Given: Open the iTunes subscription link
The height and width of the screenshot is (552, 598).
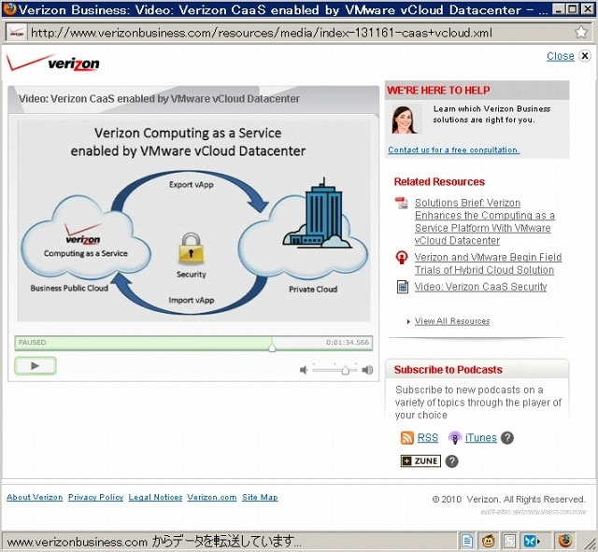Looking at the screenshot, I should (480, 438).
